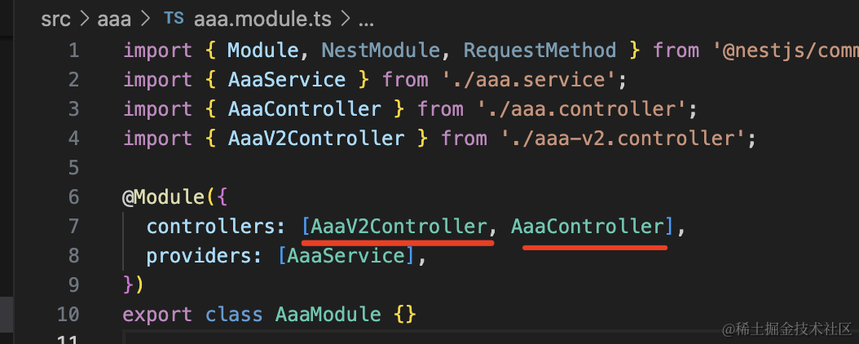Click the TS file icon in breadcrumb
The width and height of the screenshot is (859, 344).
(x=174, y=18)
